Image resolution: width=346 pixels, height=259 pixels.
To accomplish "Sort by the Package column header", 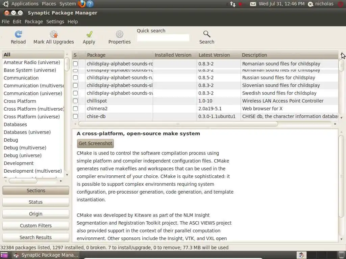I will [x=119, y=55].
